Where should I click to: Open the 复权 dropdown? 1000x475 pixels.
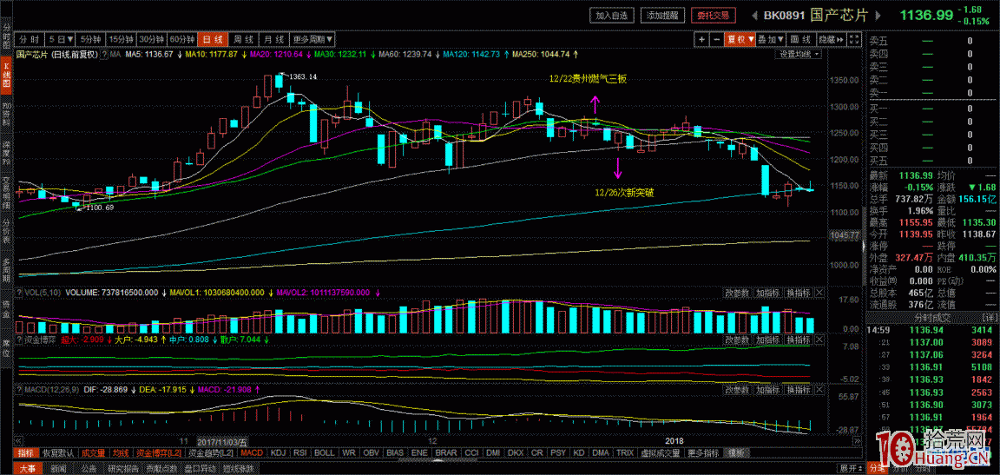740,40
